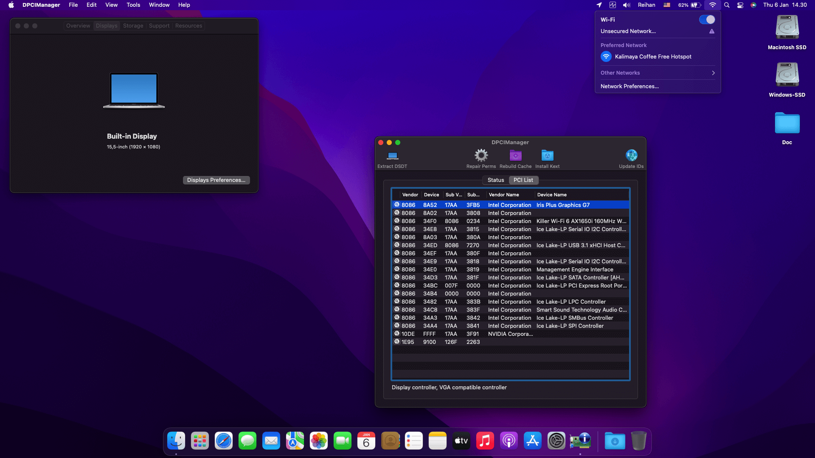Expand the Other Networks list
Image resolution: width=815 pixels, height=458 pixels.
[x=658, y=73]
